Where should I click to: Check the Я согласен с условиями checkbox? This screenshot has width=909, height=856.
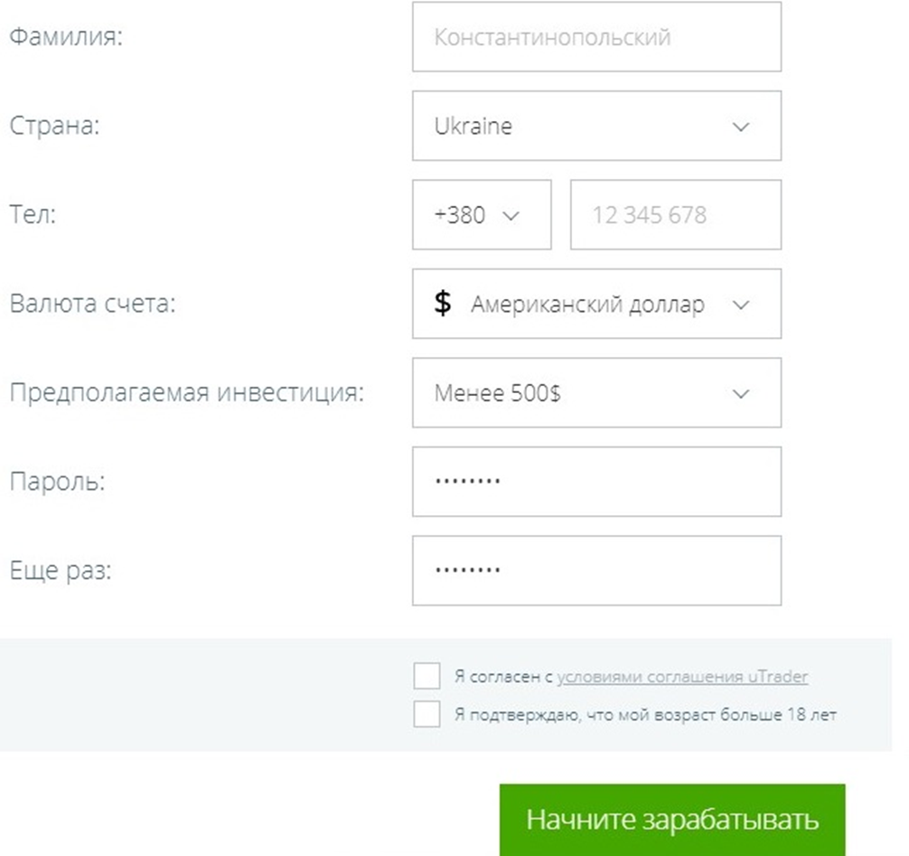(x=426, y=675)
